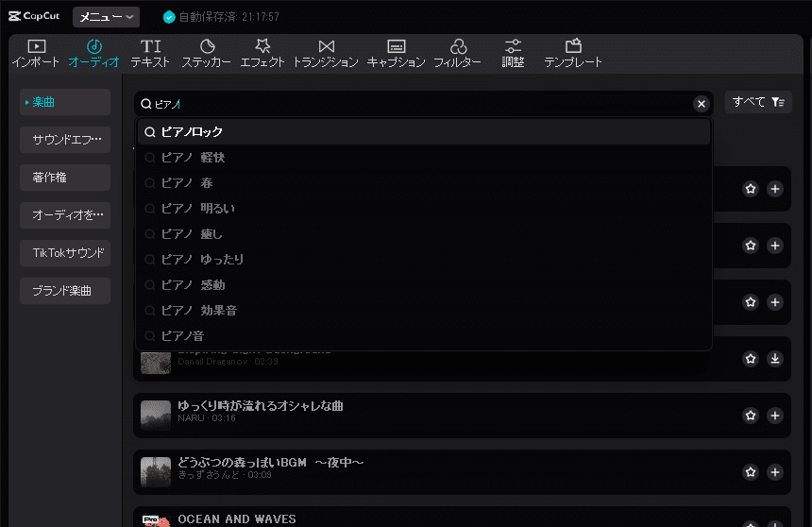Add the first track row with plus
812x527 pixels.
[x=775, y=189]
